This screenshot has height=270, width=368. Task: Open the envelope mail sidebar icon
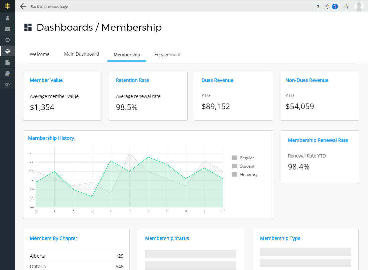7,29
